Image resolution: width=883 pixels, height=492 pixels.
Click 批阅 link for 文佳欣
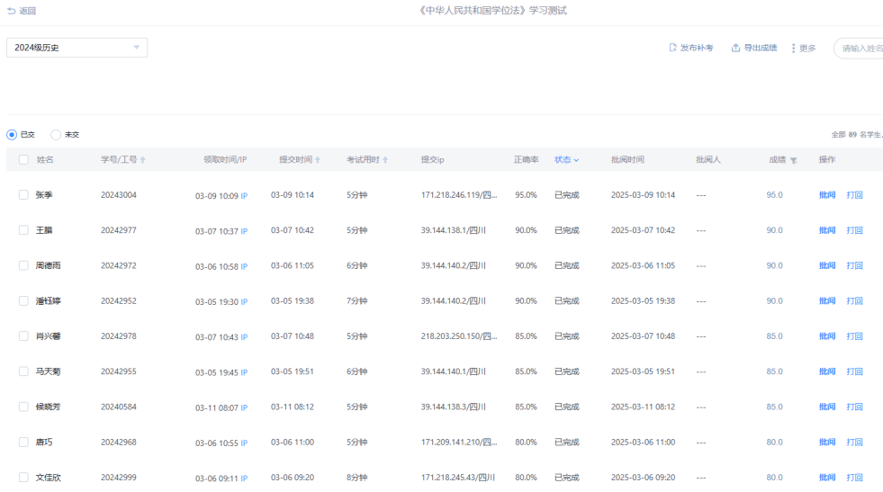826,478
